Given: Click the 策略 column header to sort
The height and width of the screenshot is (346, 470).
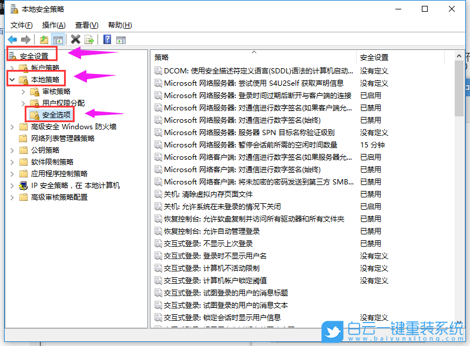Looking at the screenshot, I should click(x=160, y=56).
